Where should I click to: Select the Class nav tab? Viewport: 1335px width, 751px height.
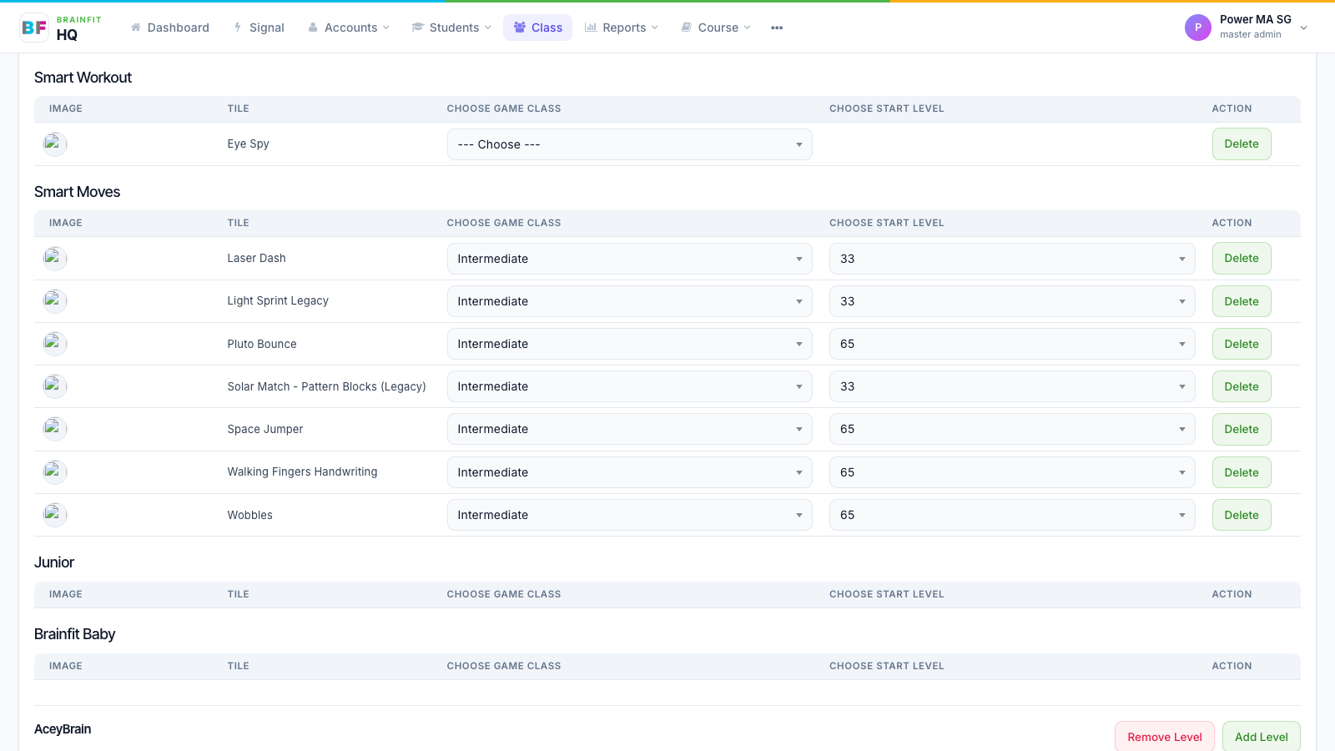point(537,28)
